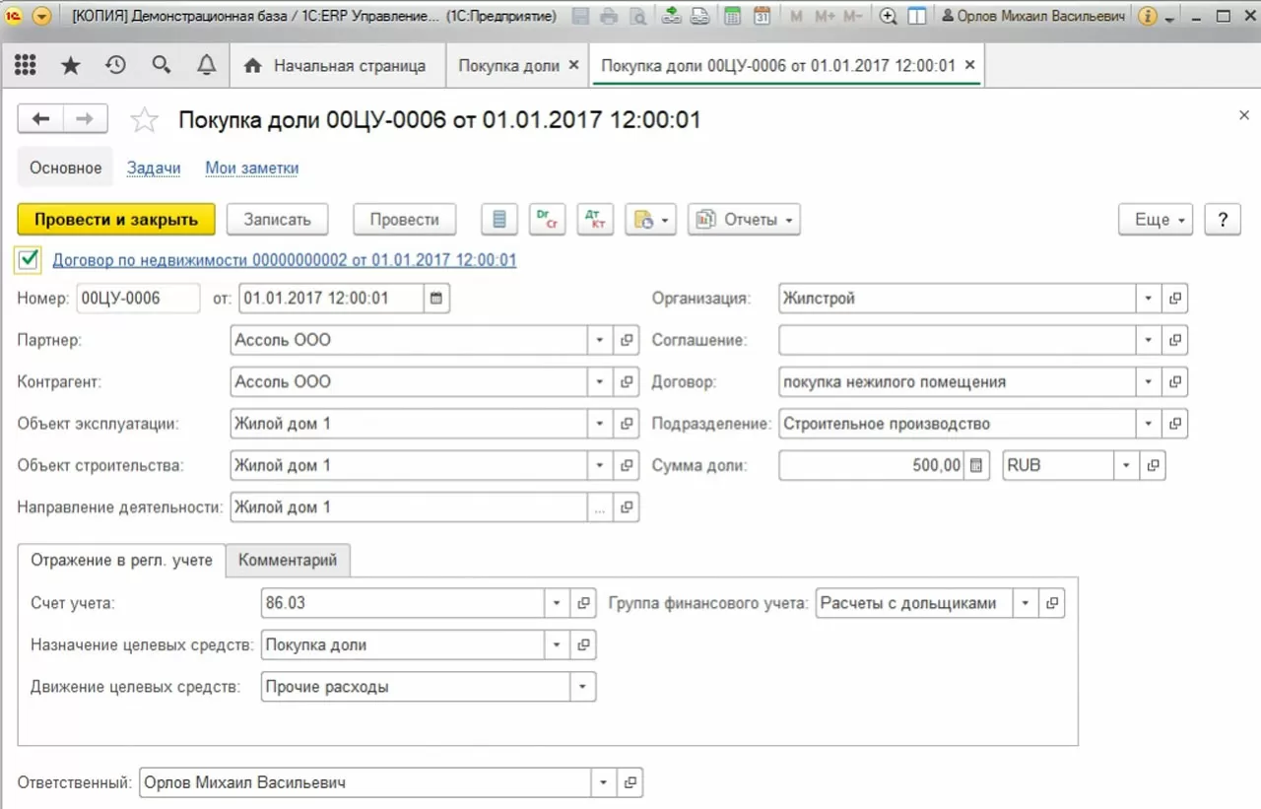The width and height of the screenshot is (1261, 809).
Task: Open the document movements list icon
Action: pyautogui.click(x=499, y=220)
